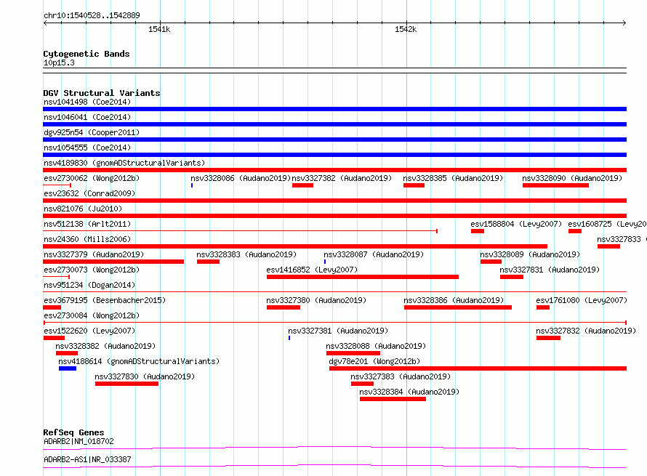Select nsv3328382 (Audano2019) variant
Screen dimensions: 647x476
[105, 346]
